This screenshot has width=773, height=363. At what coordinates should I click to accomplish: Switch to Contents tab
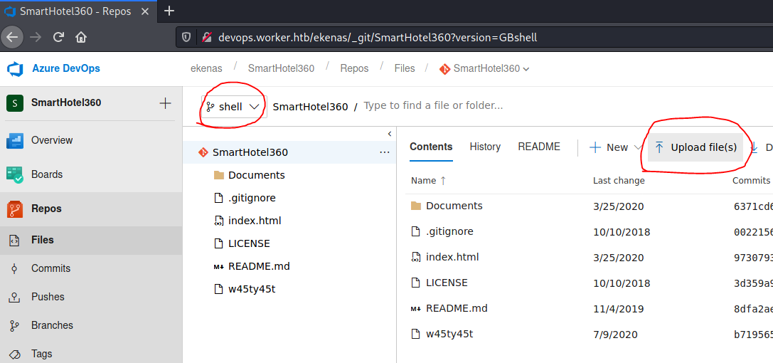click(431, 147)
